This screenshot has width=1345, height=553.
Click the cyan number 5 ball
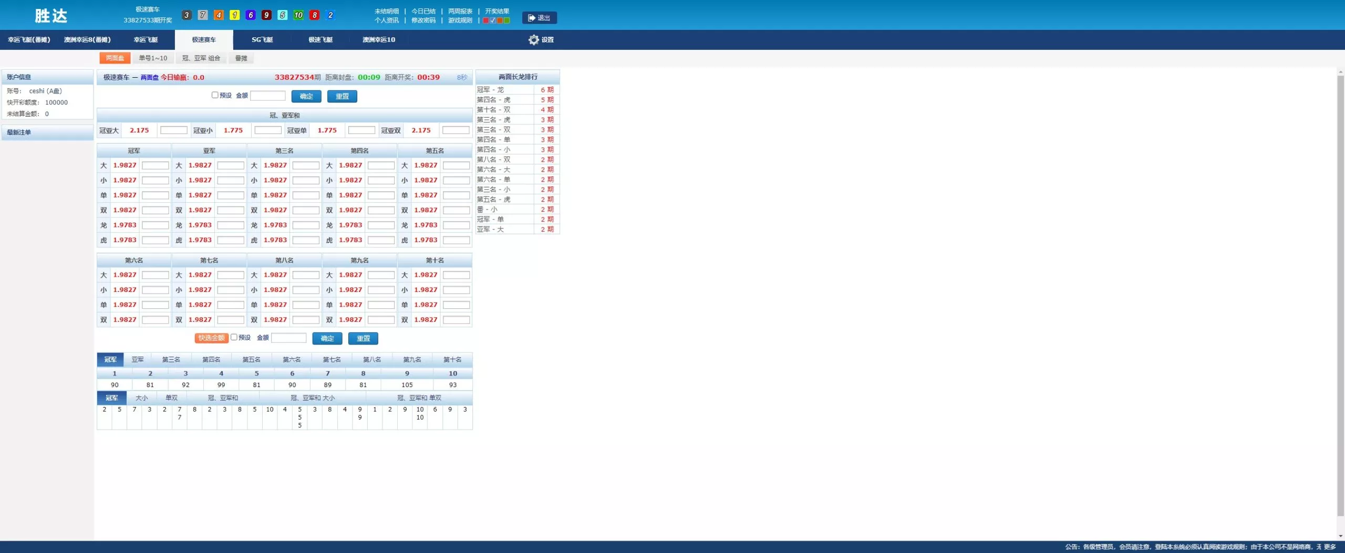click(x=282, y=15)
